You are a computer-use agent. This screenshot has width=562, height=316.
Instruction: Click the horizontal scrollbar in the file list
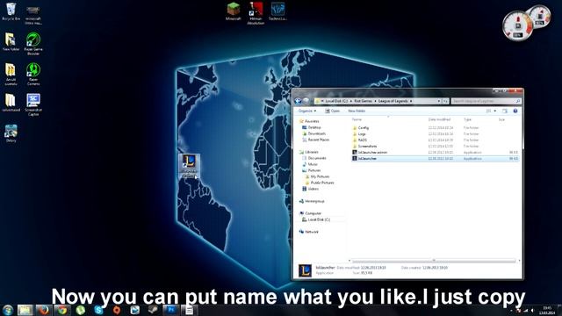coord(434,261)
